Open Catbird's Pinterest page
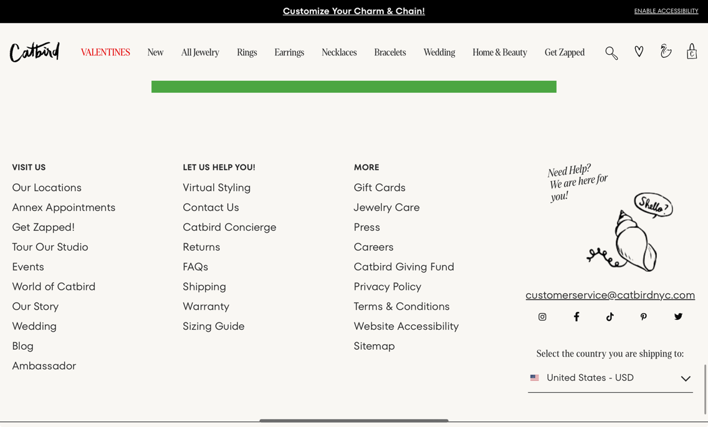 pyautogui.click(x=643, y=317)
